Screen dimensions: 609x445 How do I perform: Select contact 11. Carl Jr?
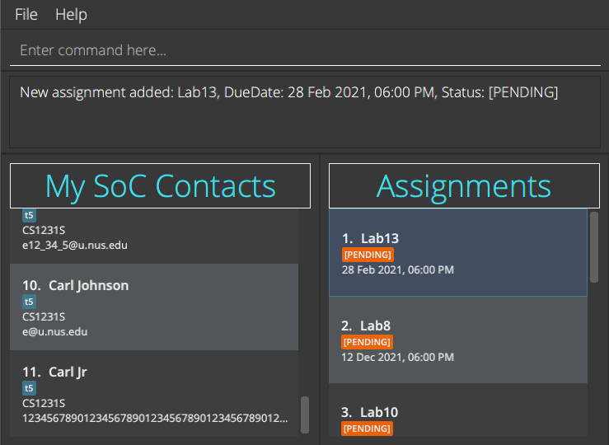[154, 393]
